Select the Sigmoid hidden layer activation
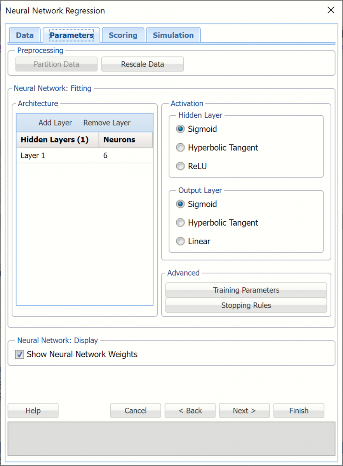This screenshot has width=343, height=466. pos(180,129)
